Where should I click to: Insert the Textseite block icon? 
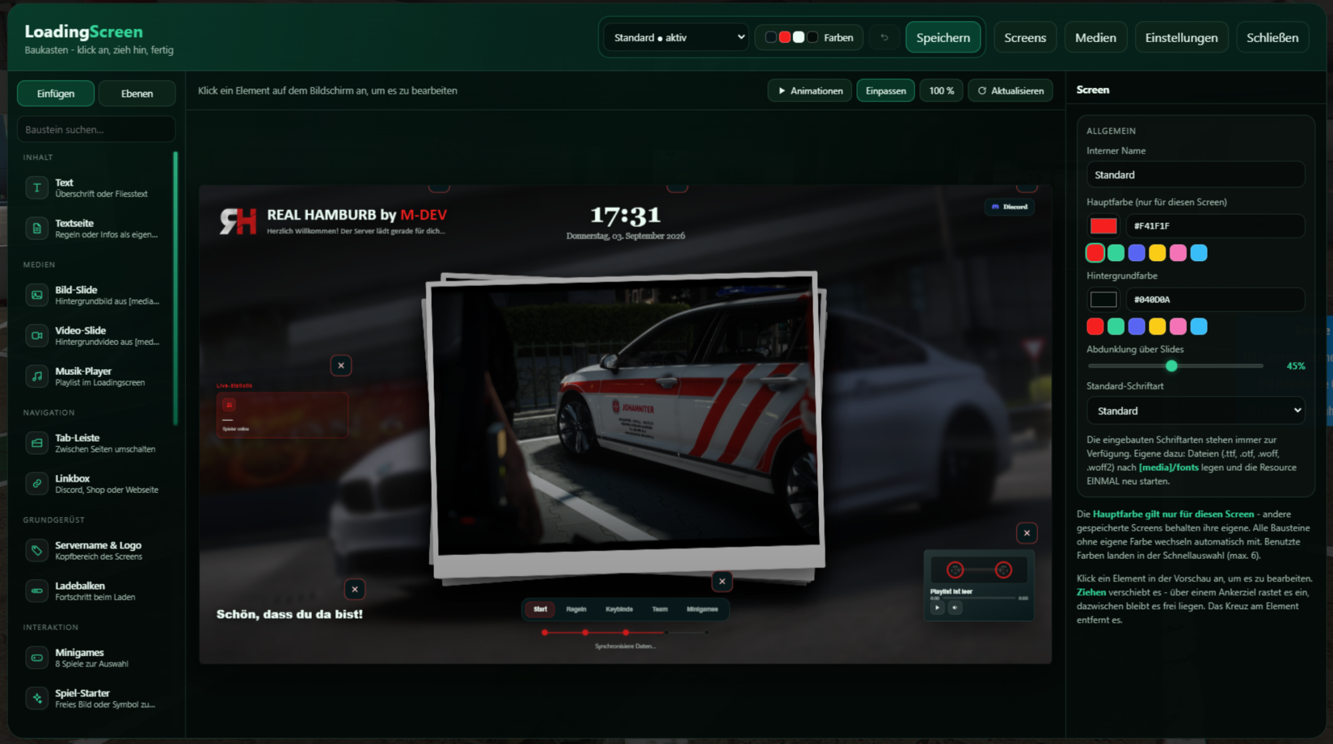[37, 228]
